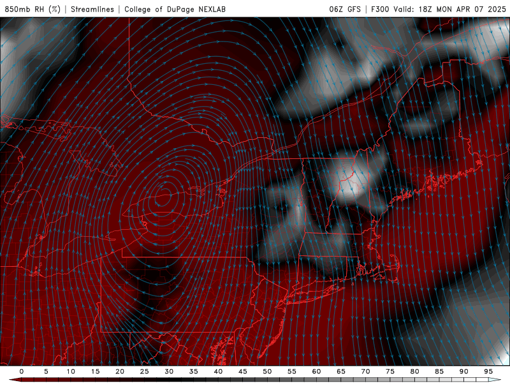This screenshot has height=383, width=510.
Task: Click the "850mb RH (%)" title text
Action: (33, 9)
